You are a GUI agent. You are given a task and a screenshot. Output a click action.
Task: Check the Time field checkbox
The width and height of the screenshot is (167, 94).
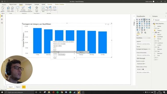tap(155, 55)
